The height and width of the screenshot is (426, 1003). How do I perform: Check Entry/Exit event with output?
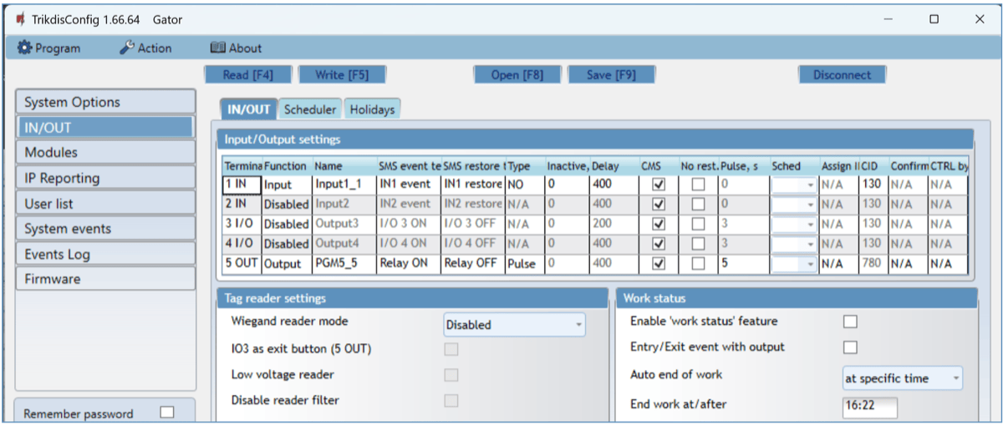click(x=850, y=347)
